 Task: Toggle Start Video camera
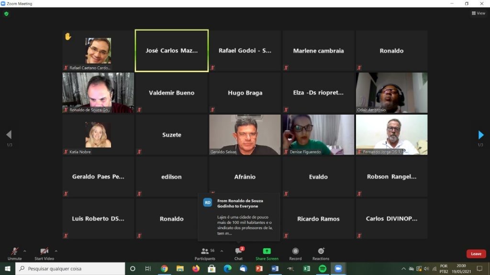pyautogui.click(x=44, y=253)
